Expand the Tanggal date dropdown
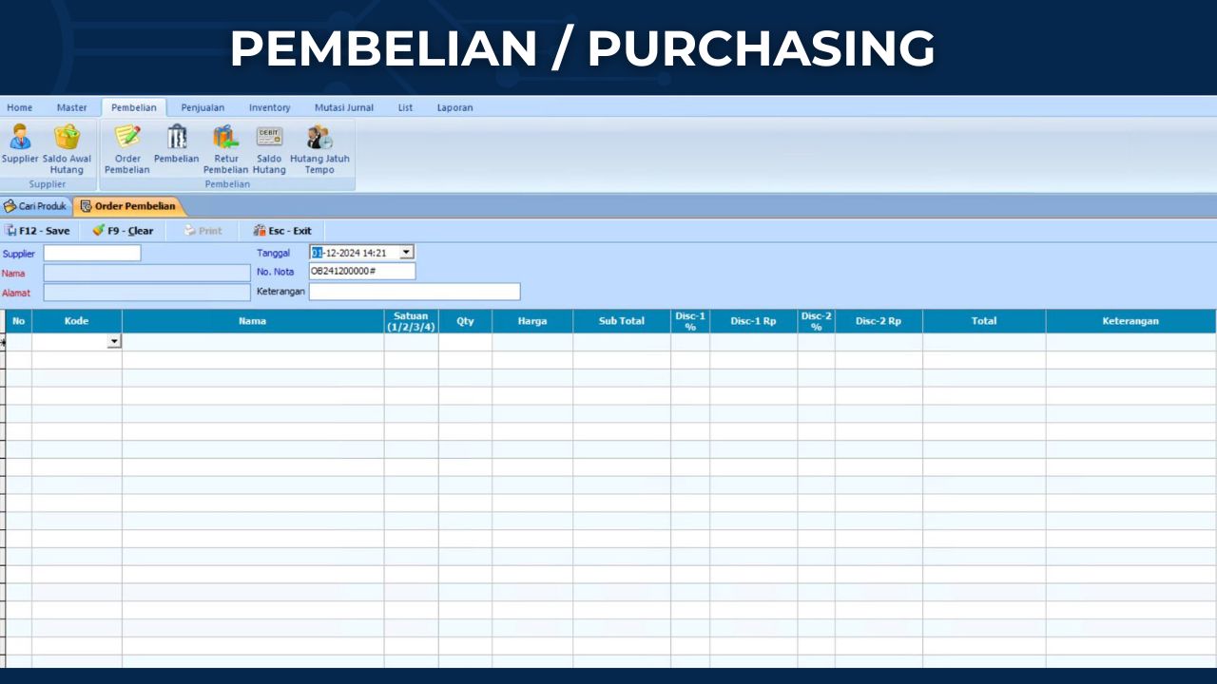This screenshot has height=684, width=1217. click(406, 253)
